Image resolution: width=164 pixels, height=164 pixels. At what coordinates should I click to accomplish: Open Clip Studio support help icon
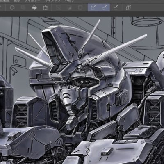(128, 7)
